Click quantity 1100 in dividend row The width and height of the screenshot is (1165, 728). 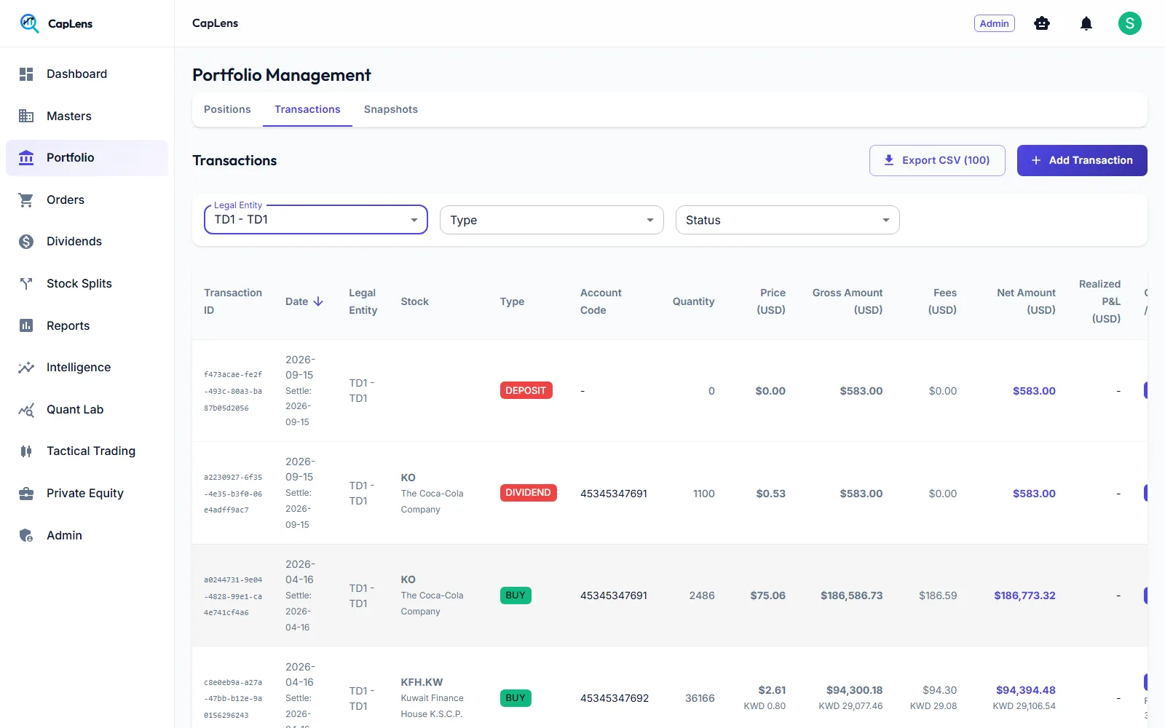pos(704,494)
